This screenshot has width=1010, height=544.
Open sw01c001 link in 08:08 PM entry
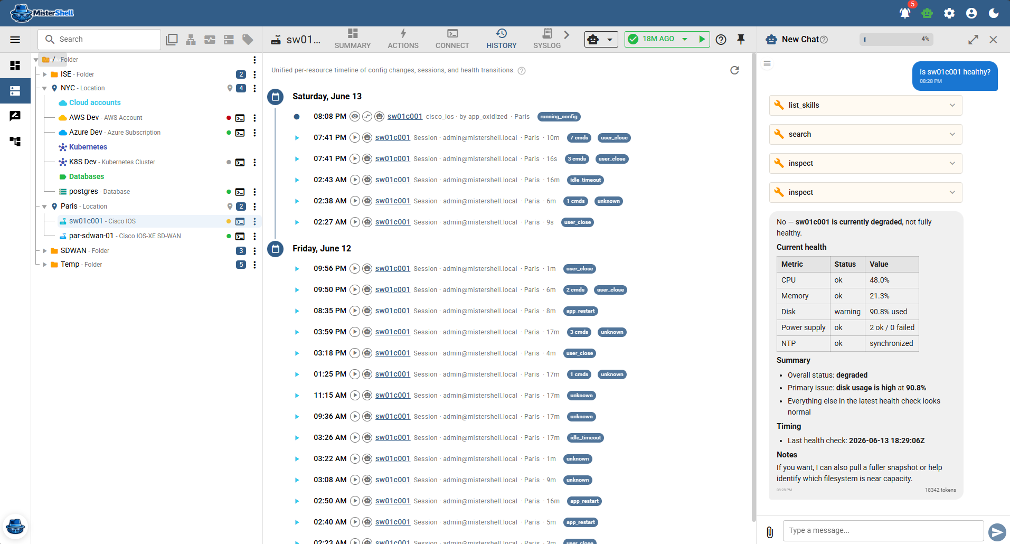405,117
